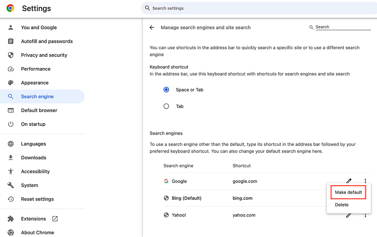Viewport: 377px width, 237px height.
Task: Open Downloads using the download arrow icon
Action: (11, 157)
